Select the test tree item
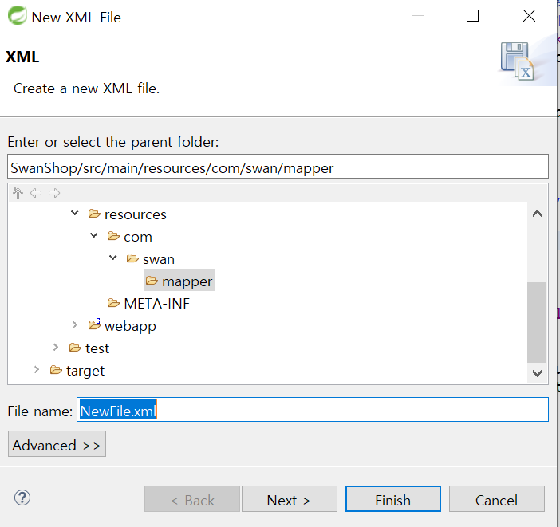 [x=97, y=348]
